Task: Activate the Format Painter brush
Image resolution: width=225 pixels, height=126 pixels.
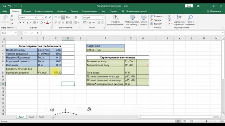Action: pos(12,23)
